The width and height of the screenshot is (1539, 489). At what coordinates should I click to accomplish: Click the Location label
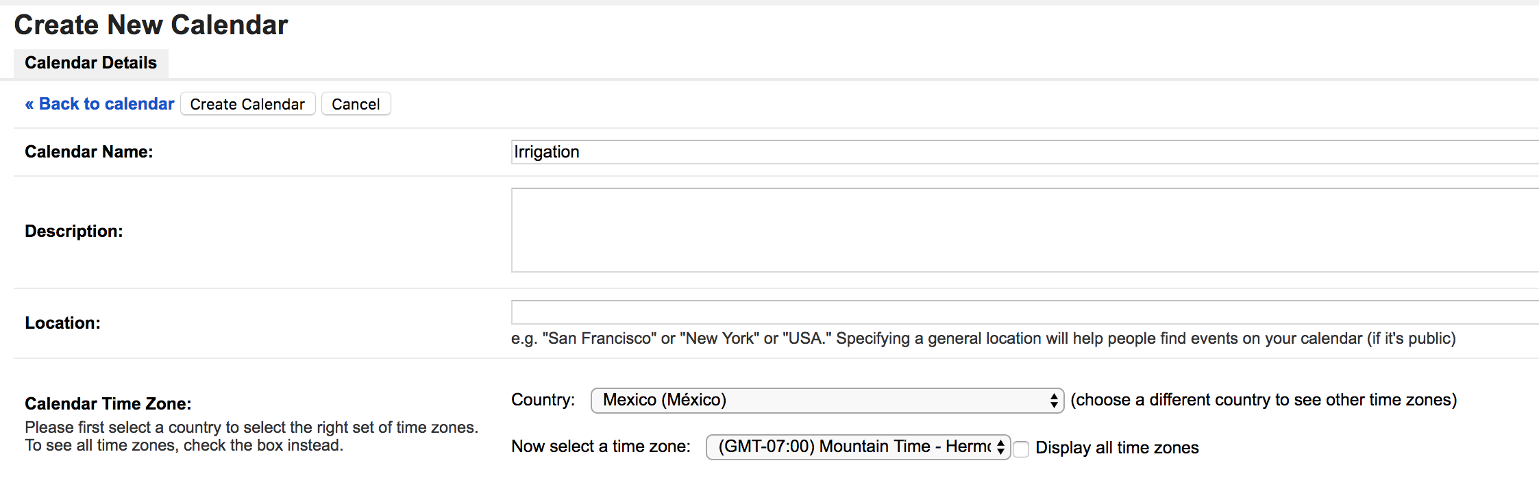click(x=63, y=323)
